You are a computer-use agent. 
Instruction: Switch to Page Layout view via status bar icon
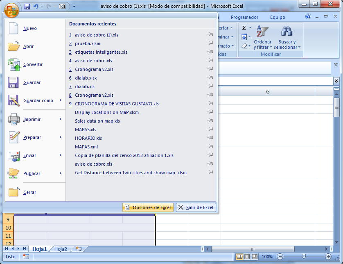(x=246, y=257)
